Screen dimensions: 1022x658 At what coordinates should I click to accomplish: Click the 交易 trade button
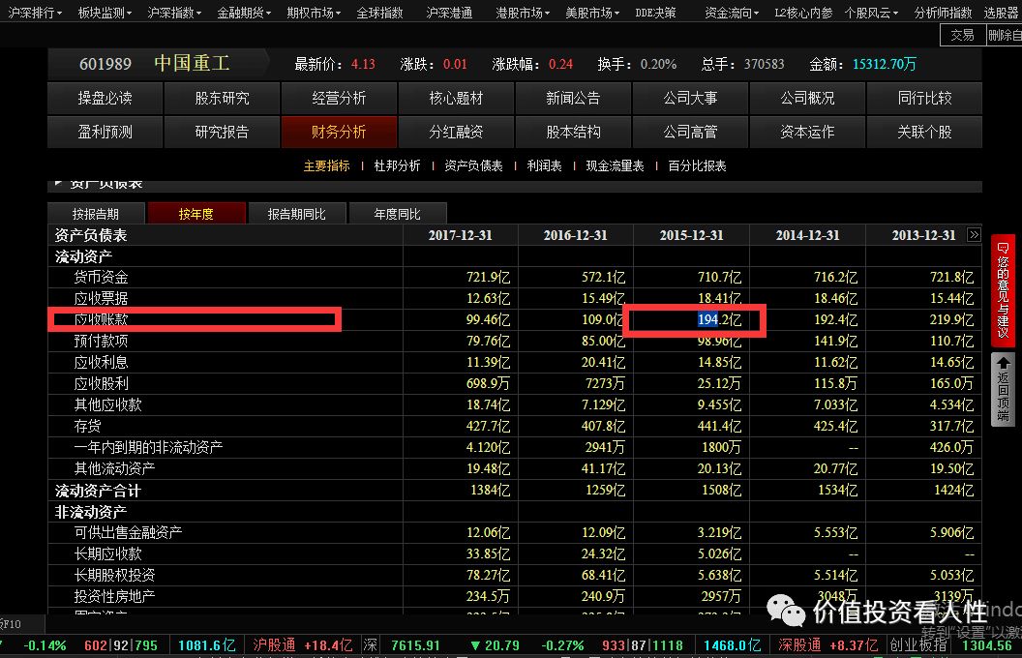pos(962,34)
